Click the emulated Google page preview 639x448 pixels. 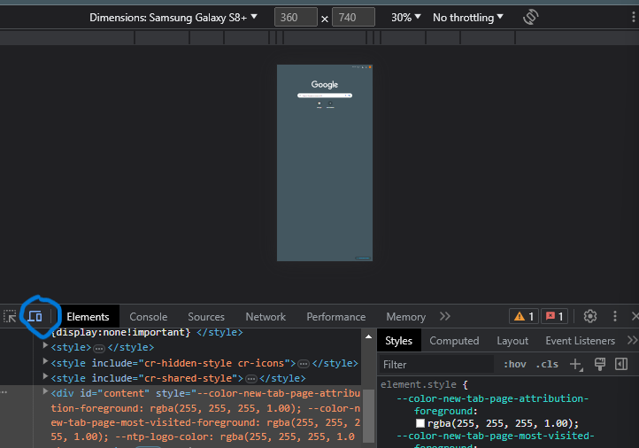tap(325, 163)
